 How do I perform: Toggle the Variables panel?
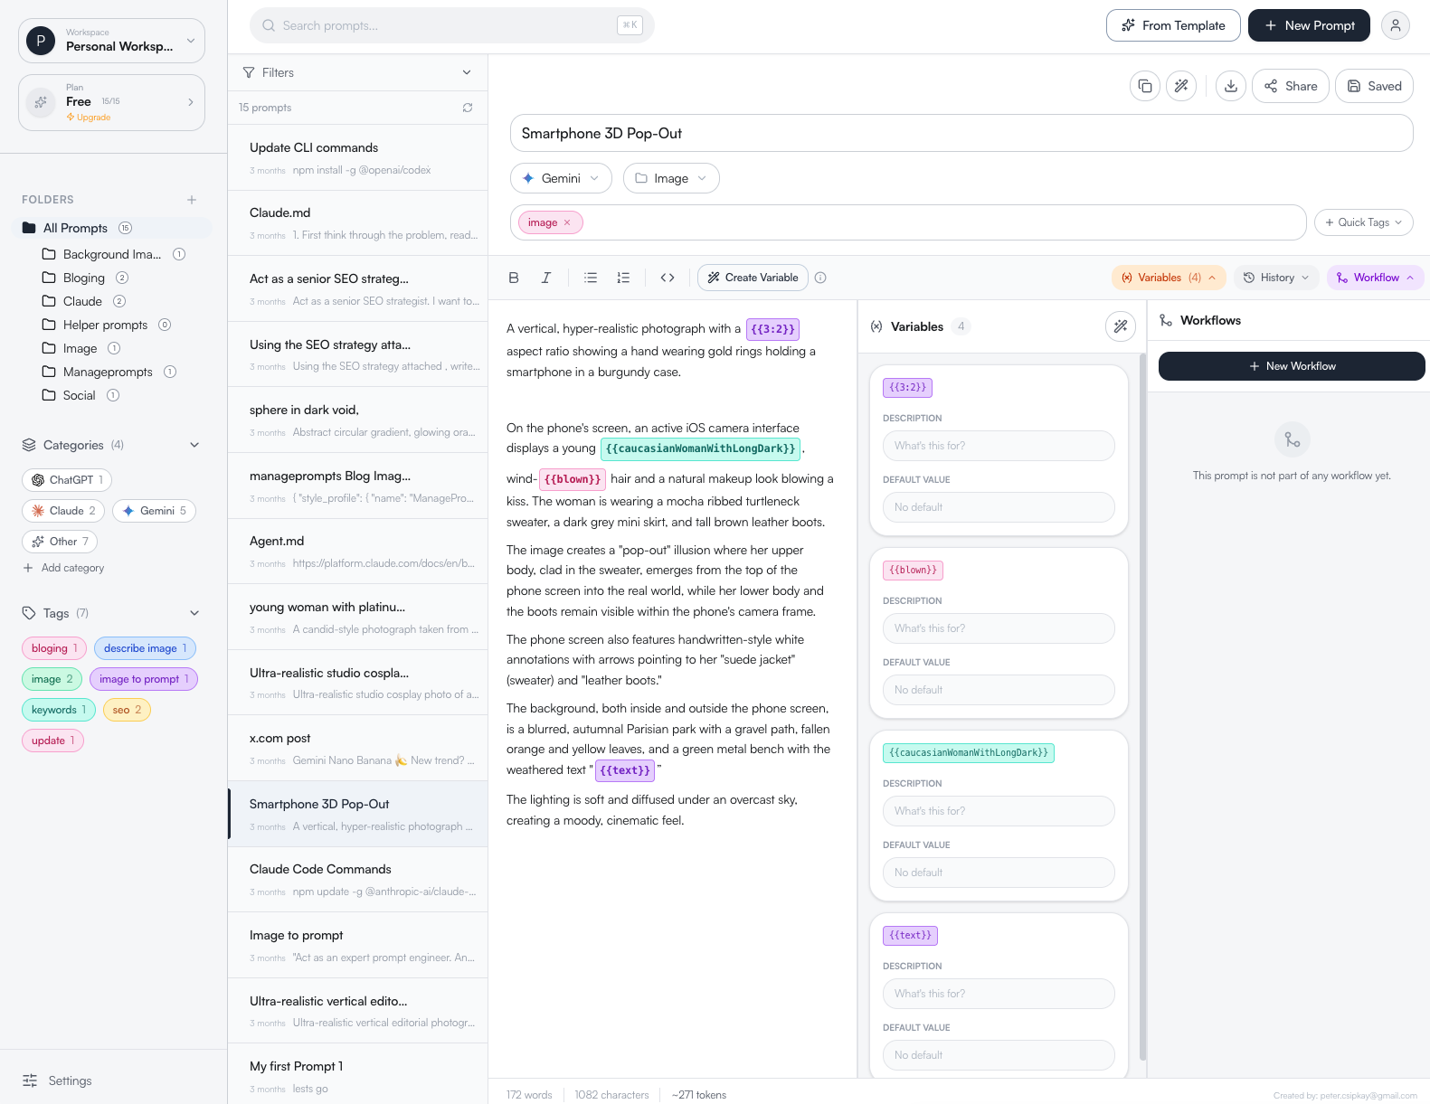point(1169,278)
